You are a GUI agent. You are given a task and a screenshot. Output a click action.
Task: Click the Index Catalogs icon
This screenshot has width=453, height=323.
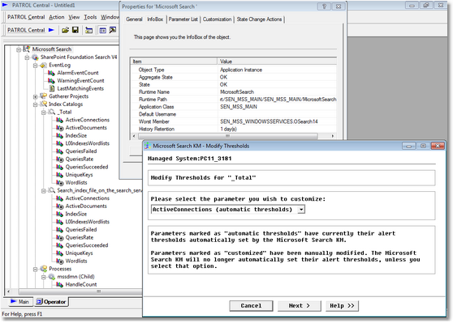(x=43, y=104)
